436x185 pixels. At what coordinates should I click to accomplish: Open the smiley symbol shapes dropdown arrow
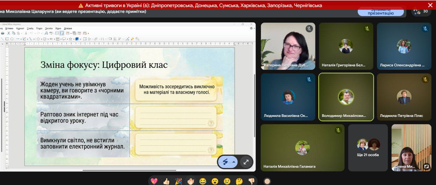(48, 39)
